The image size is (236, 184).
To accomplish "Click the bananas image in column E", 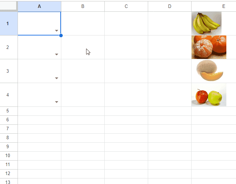I will pos(206,23).
